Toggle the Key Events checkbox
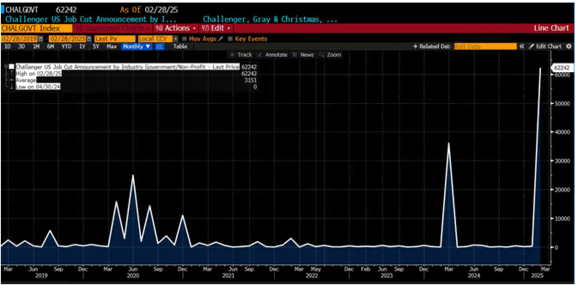This screenshot has width=578, height=285. (231, 39)
